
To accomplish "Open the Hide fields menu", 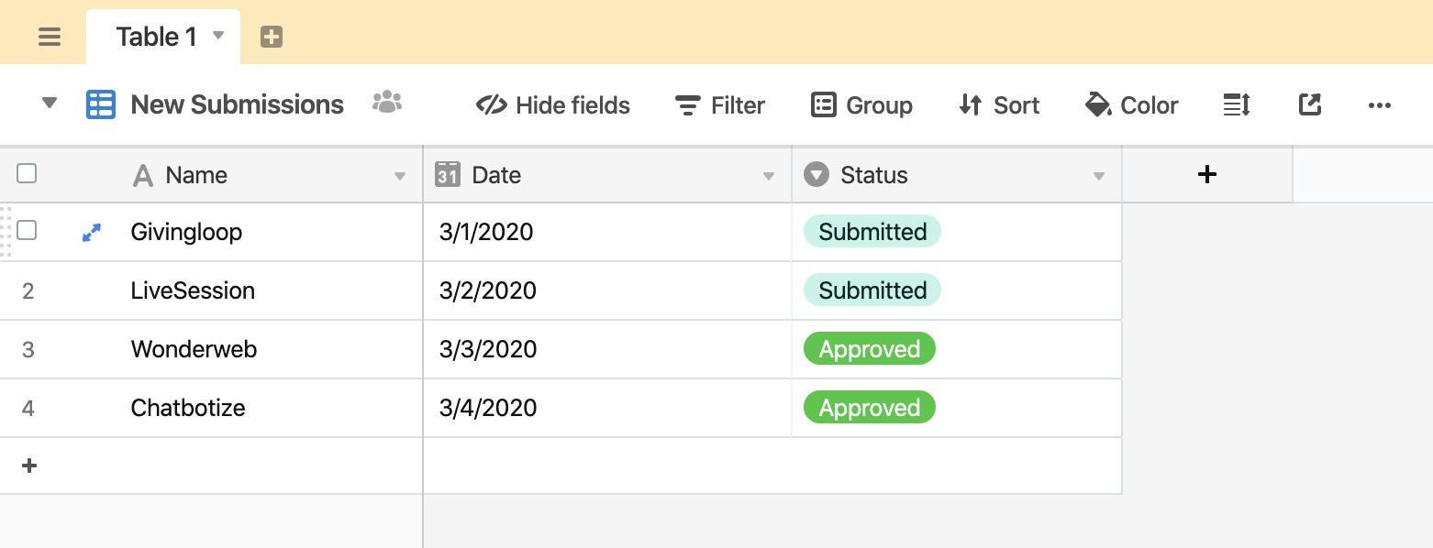I will click(553, 105).
